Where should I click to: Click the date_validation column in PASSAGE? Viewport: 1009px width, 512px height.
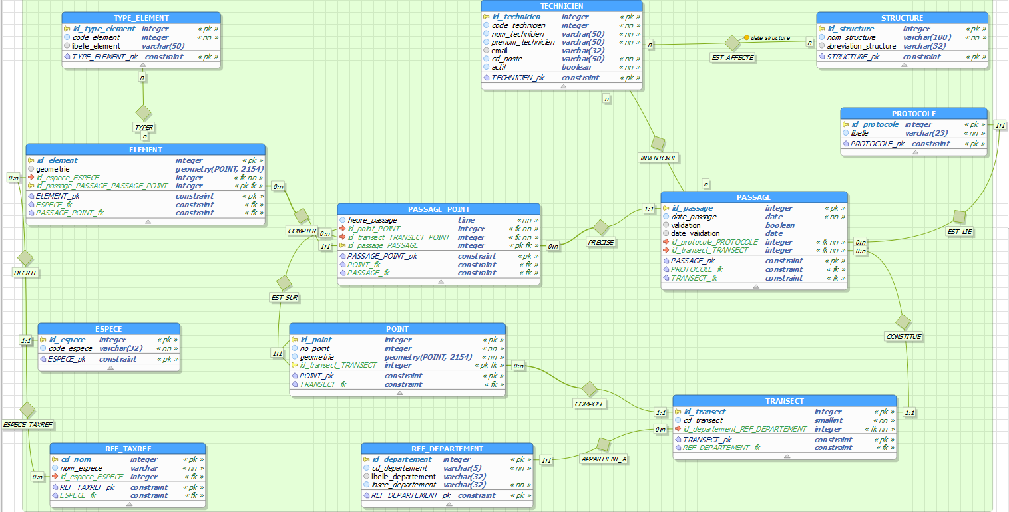pos(754,233)
